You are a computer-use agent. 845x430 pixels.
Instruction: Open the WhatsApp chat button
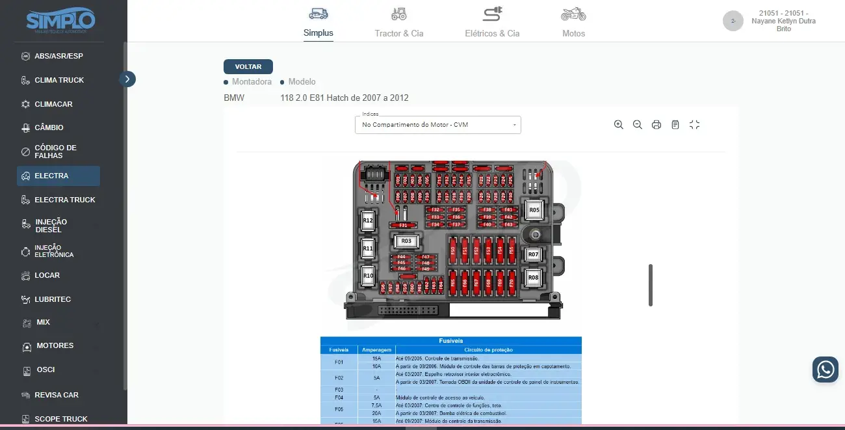click(825, 370)
